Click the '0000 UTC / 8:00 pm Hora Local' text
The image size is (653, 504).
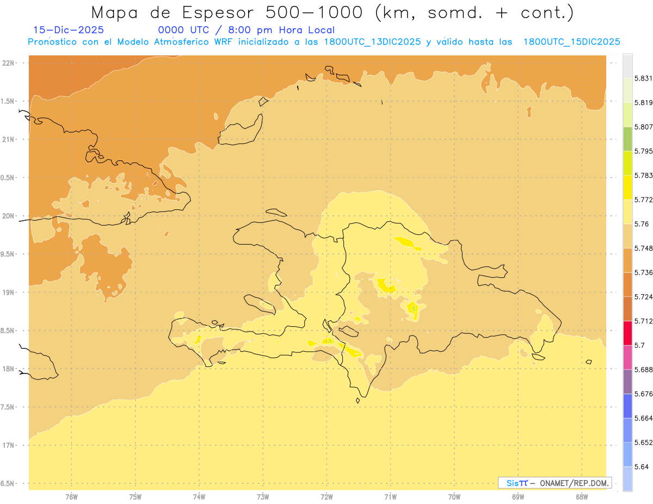247,30
